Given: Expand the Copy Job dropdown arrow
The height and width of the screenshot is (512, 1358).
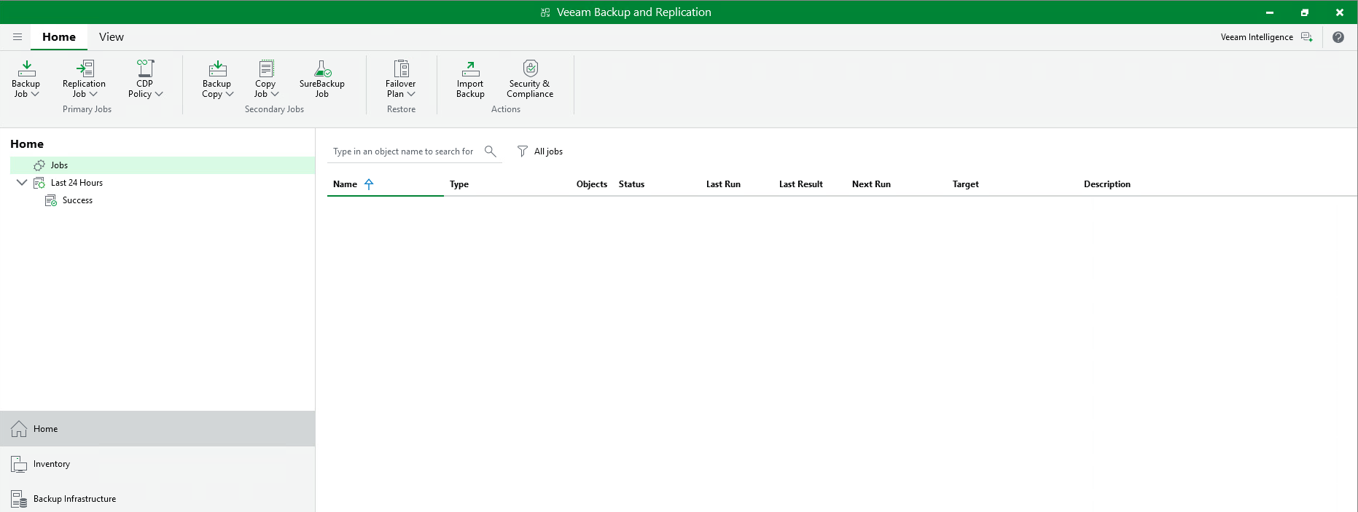Looking at the screenshot, I should [275, 94].
